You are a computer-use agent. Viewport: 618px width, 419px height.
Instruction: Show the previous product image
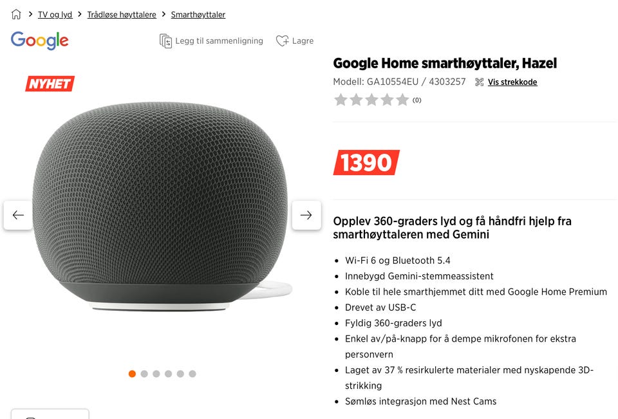click(x=18, y=215)
